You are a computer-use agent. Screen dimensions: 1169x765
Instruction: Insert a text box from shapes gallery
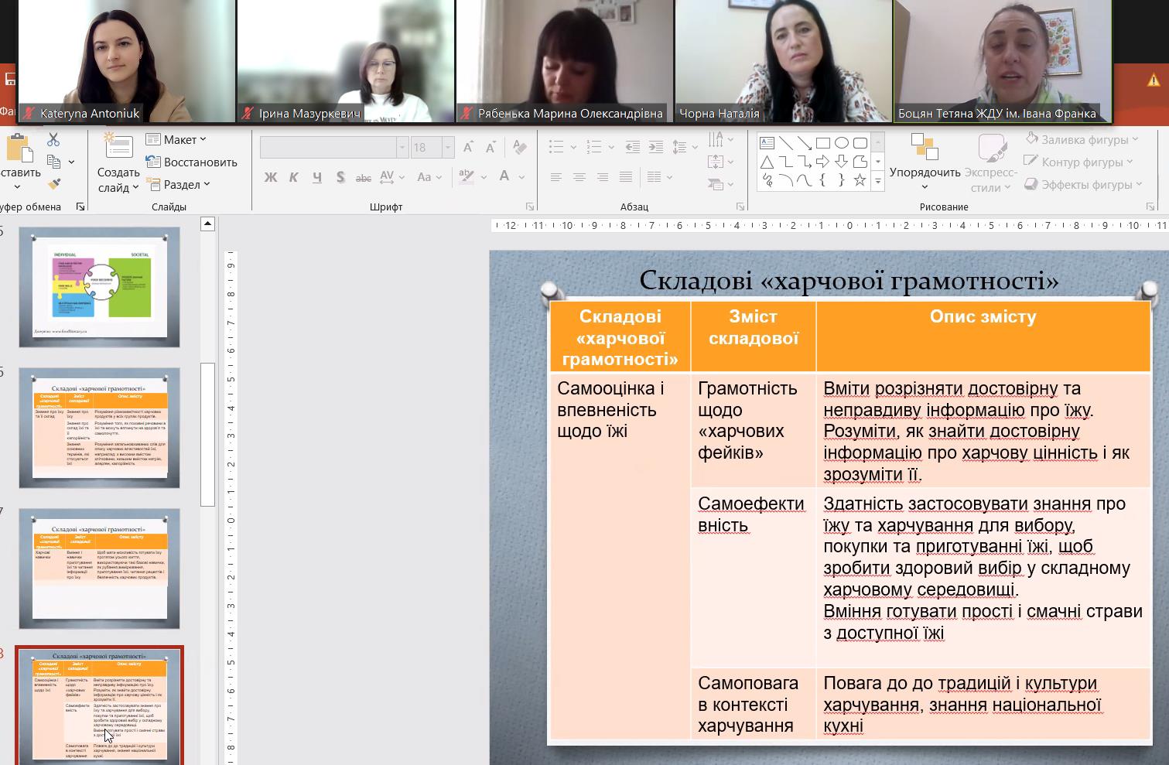coord(767,143)
